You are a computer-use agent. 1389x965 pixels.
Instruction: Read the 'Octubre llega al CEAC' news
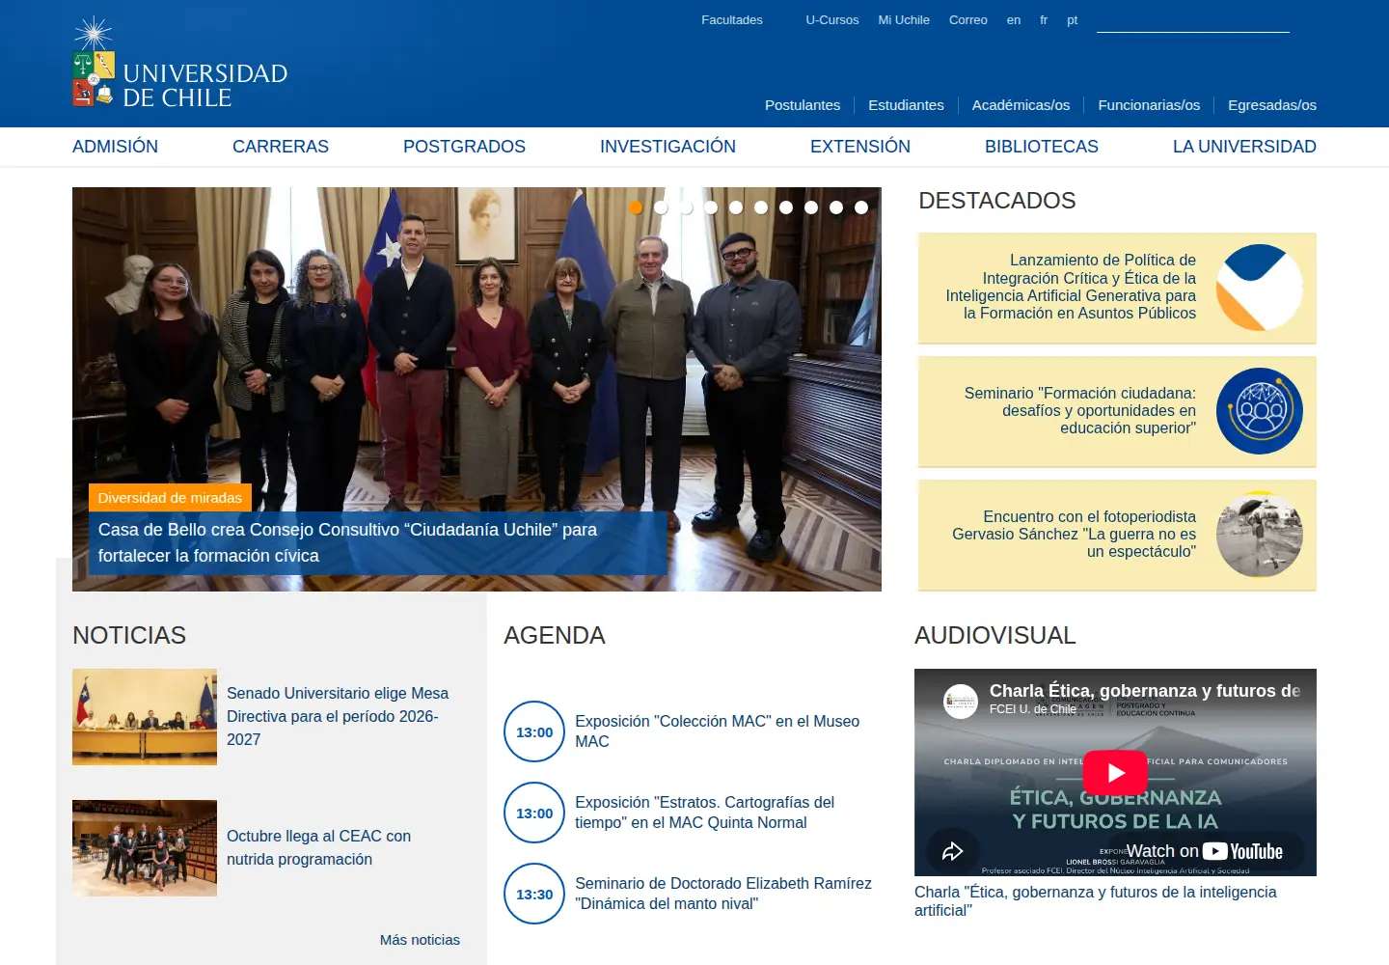pyautogui.click(x=318, y=847)
